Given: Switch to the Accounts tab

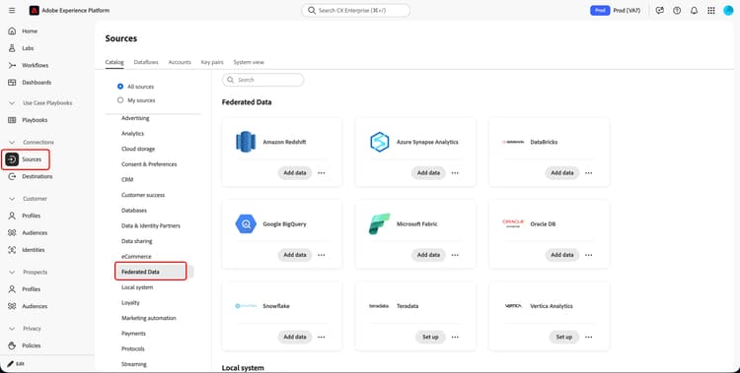Looking at the screenshot, I should tap(180, 62).
